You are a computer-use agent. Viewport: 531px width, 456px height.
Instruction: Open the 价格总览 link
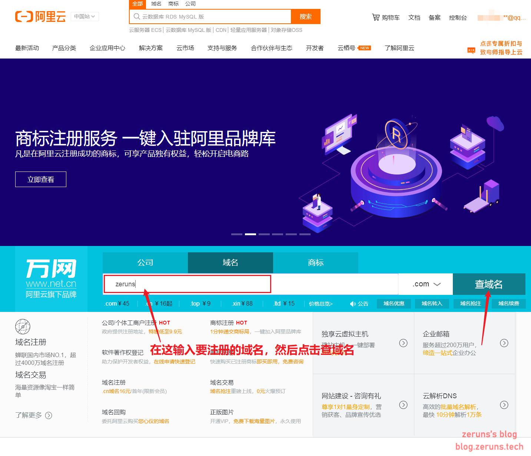tap(321, 304)
